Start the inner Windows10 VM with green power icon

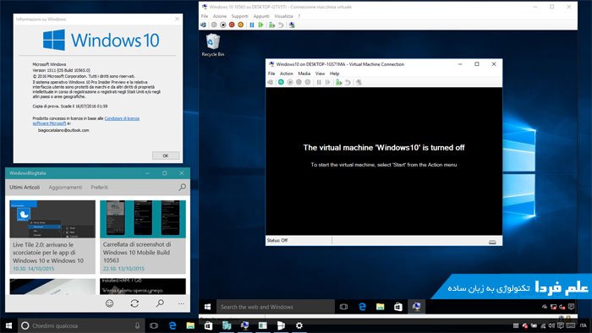[x=281, y=82]
